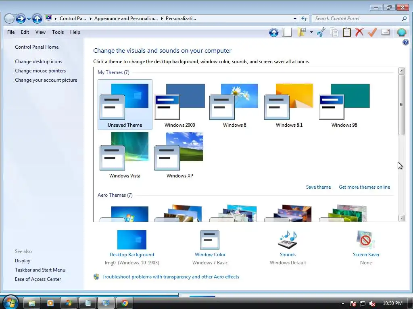The height and width of the screenshot is (309, 413).
Task: Open the folder options toolbar icon
Action: click(x=302, y=32)
